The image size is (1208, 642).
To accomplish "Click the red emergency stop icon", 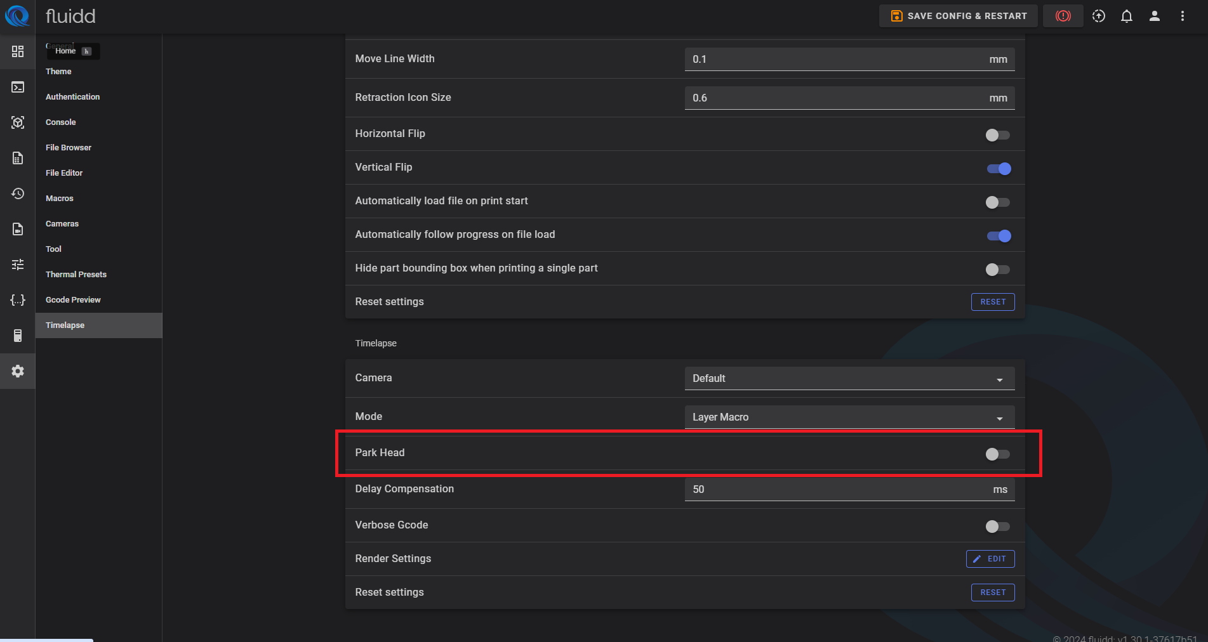I will (1063, 16).
